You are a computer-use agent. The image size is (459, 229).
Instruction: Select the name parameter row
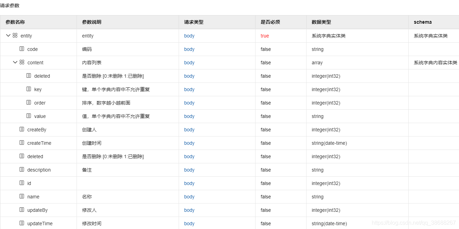pyautogui.click(x=33, y=197)
